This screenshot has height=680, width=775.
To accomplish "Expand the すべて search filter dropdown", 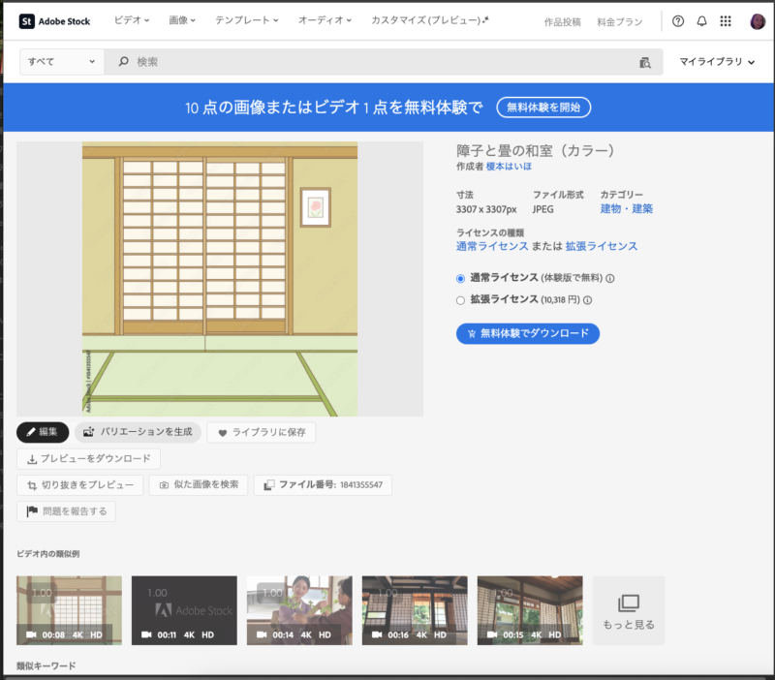I will [x=62, y=62].
